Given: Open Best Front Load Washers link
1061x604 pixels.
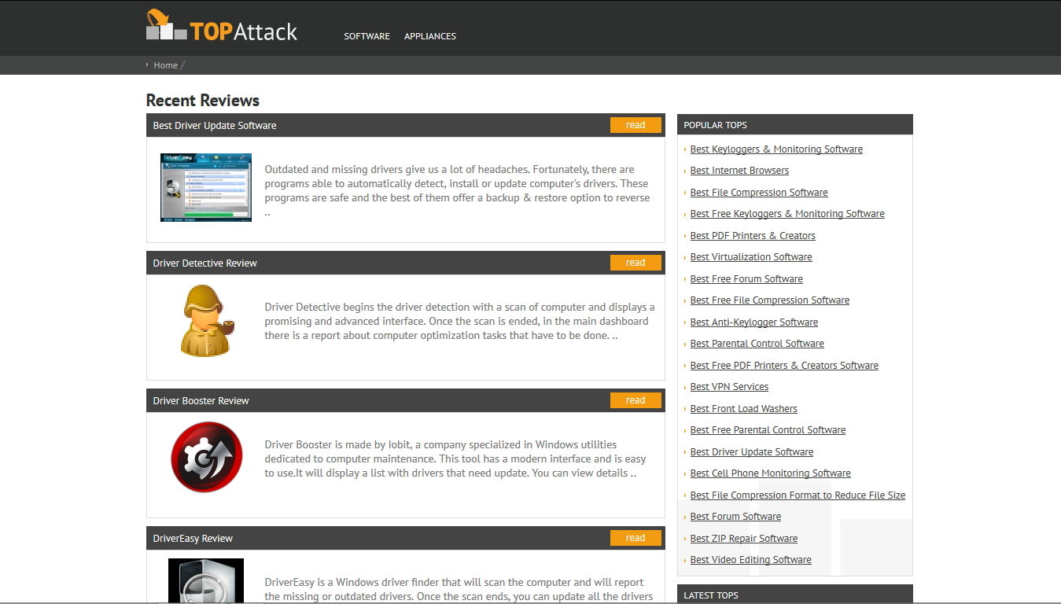Looking at the screenshot, I should click(x=744, y=409).
